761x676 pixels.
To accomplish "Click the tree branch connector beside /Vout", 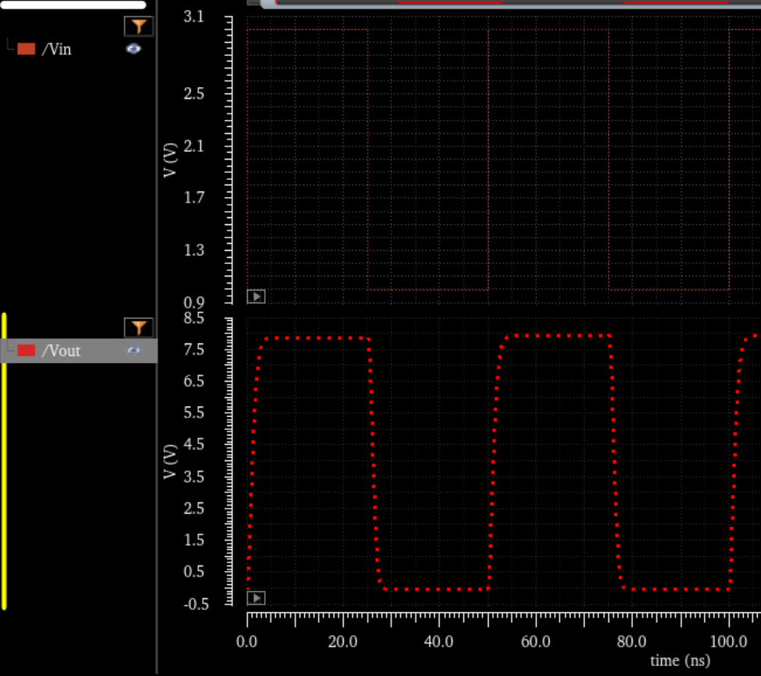I will click(x=10, y=349).
